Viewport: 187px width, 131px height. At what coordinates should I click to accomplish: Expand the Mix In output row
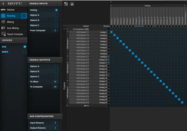pos(67,106)
